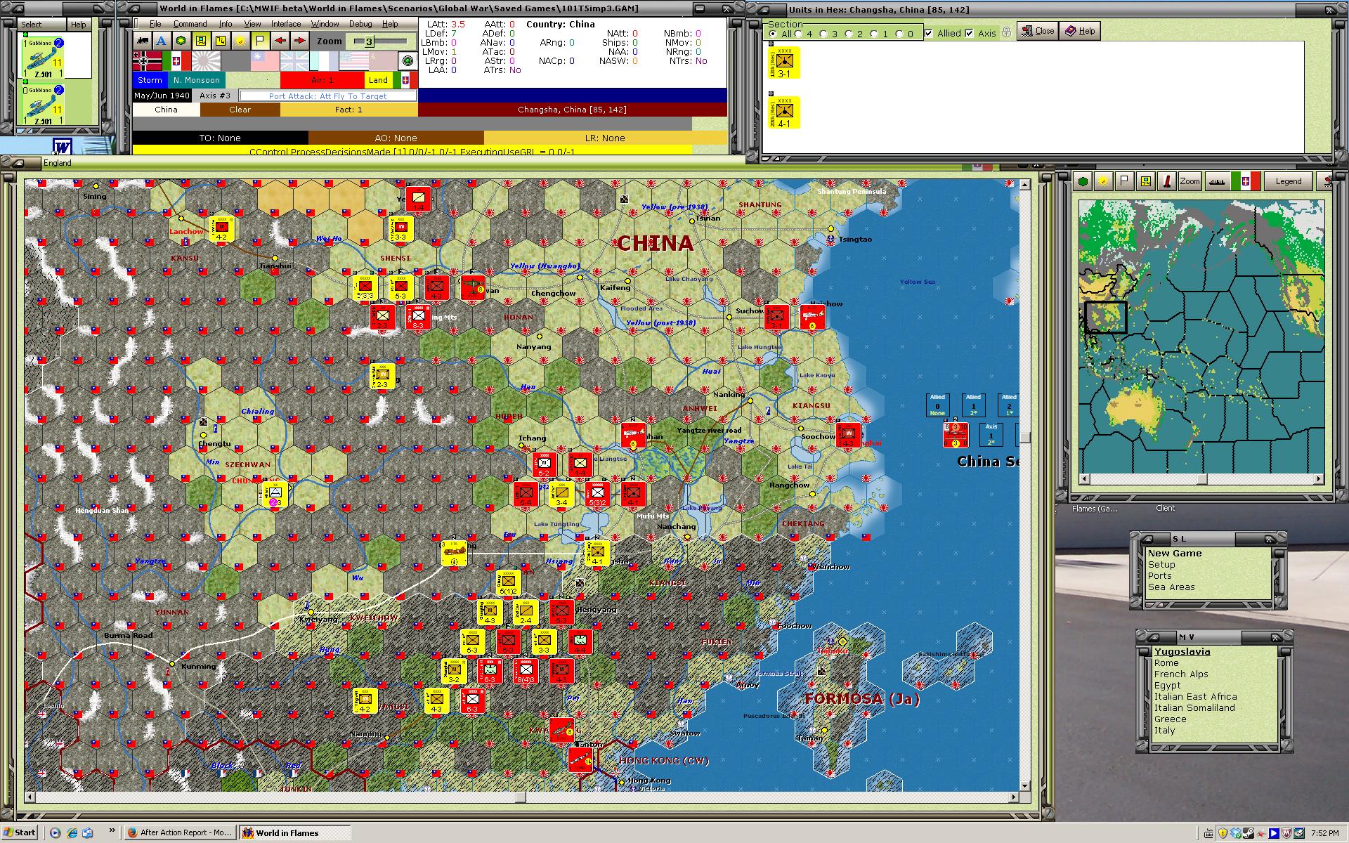Select the British Union Jack flag
The width and height of the screenshot is (1349, 843).
294,61
